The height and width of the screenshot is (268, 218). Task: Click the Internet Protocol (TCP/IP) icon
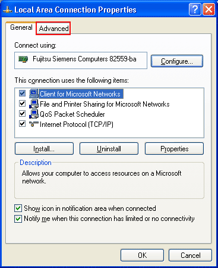(34, 124)
